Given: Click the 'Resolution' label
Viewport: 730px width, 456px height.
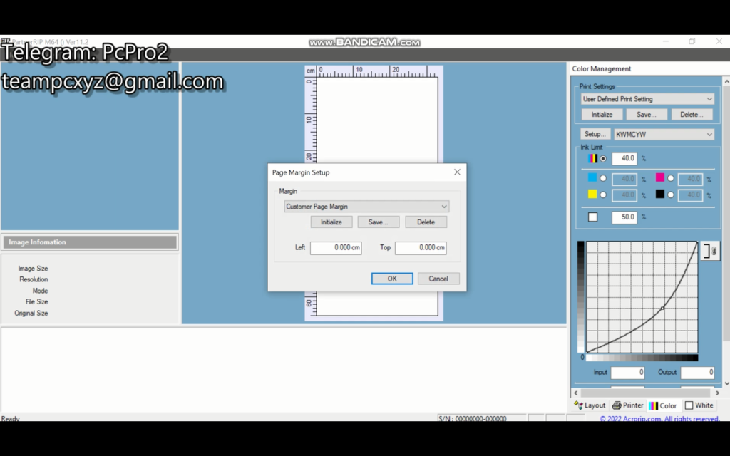Looking at the screenshot, I should point(34,279).
